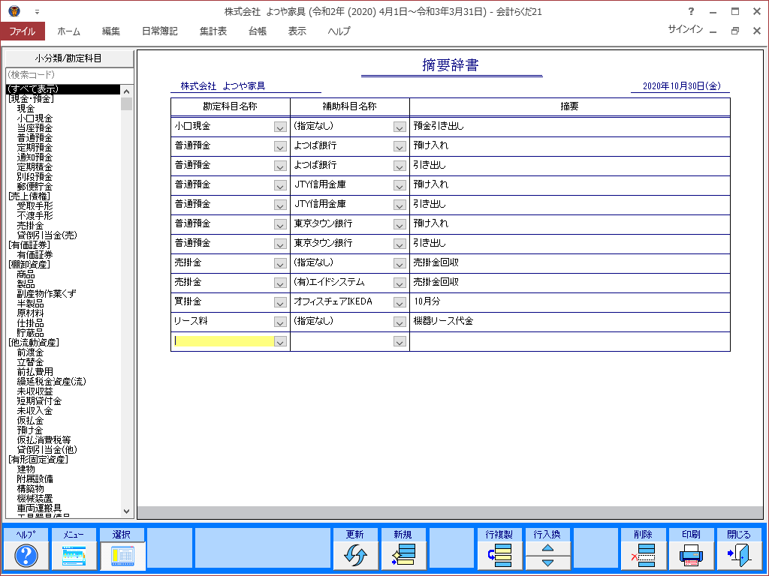
Task: Open the メニュー icon in bottom toolbar
Action: pos(74,556)
